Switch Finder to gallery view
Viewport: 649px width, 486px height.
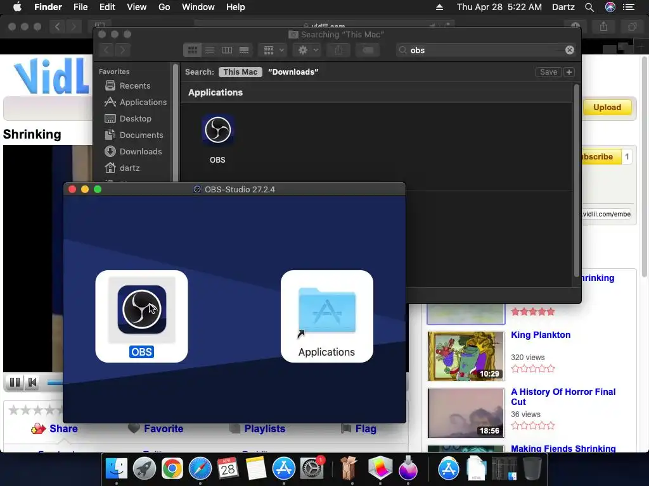tap(244, 51)
